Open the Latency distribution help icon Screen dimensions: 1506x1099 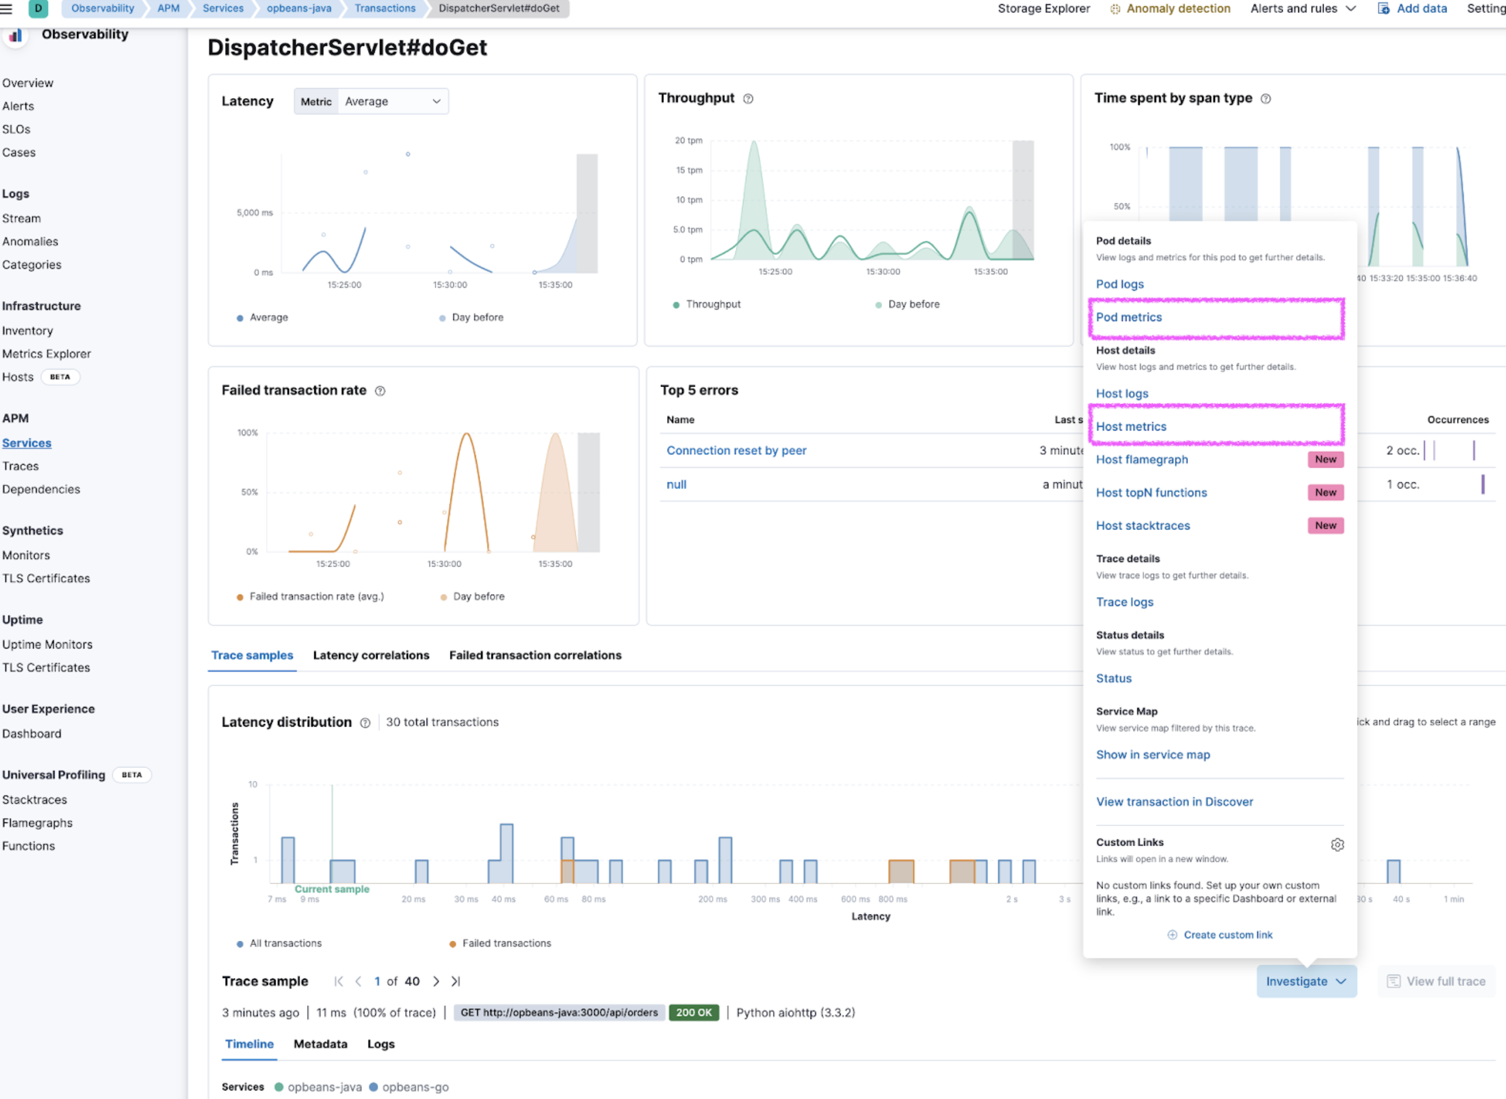pos(365,722)
